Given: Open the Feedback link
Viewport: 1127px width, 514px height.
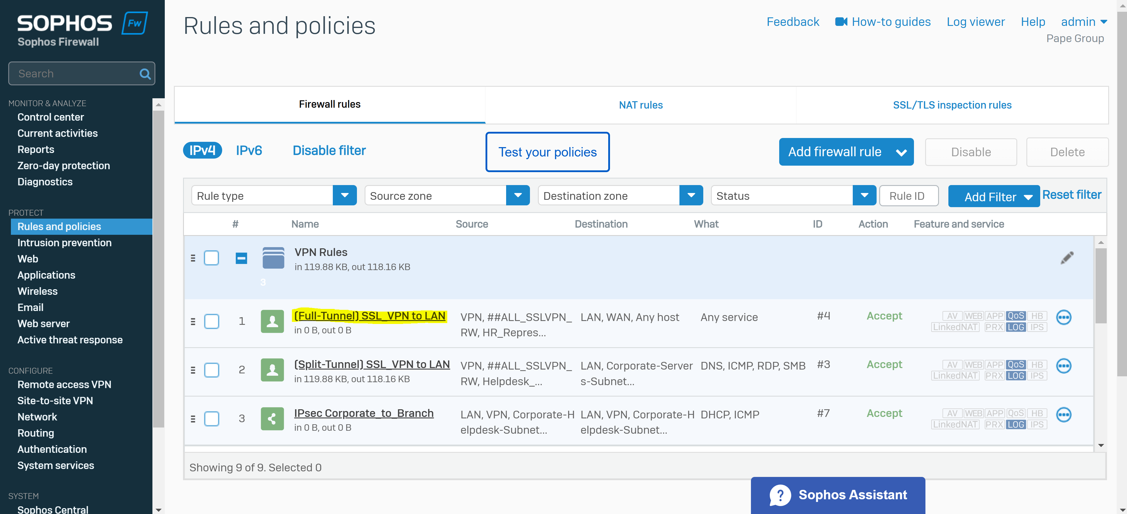Looking at the screenshot, I should pyautogui.click(x=793, y=22).
